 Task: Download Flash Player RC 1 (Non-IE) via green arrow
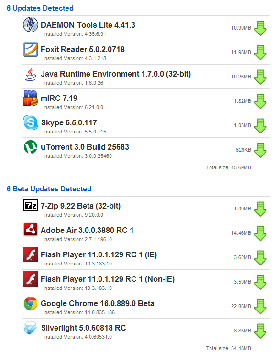coord(260,282)
